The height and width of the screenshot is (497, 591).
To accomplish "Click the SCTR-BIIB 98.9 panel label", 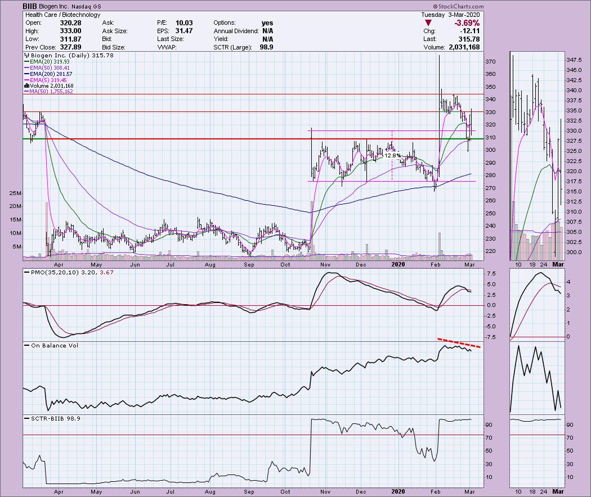I will pyautogui.click(x=56, y=418).
